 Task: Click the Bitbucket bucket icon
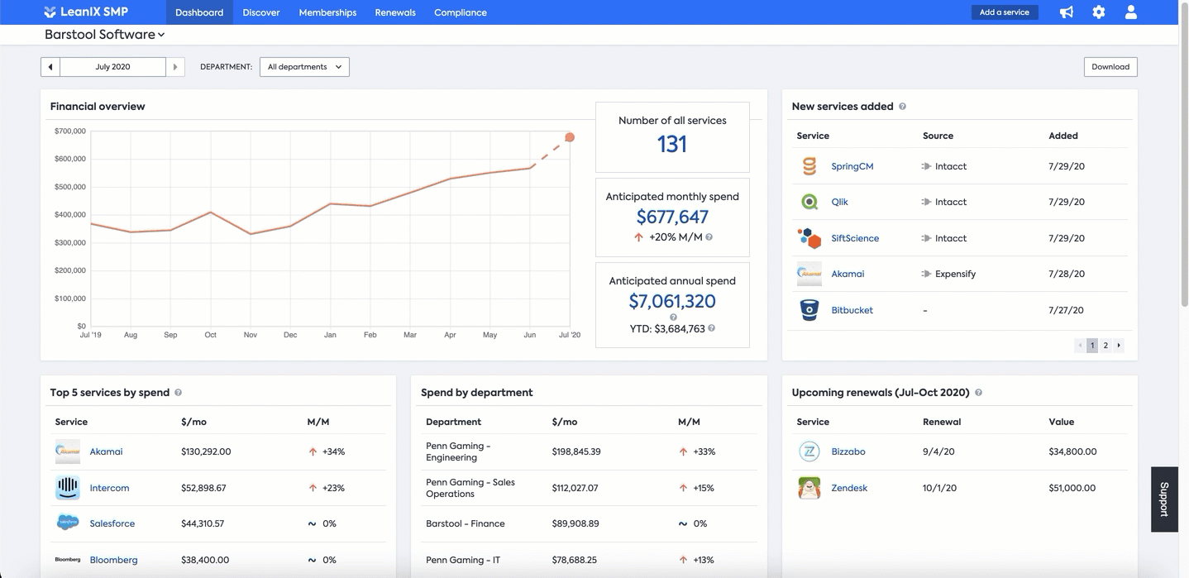pos(809,310)
